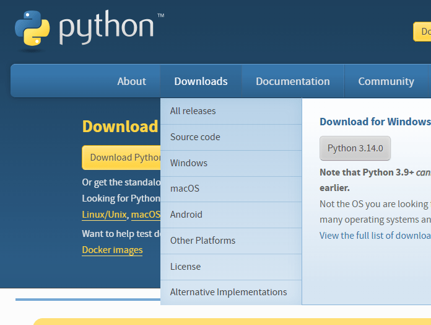Select macOS in the Downloads dropdown list
431x325 pixels.
click(185, 189)
